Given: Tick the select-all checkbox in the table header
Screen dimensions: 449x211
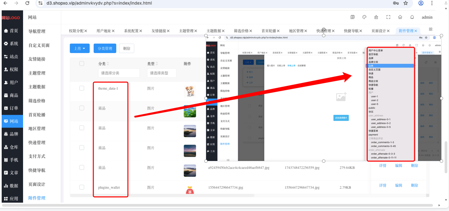Looking at the screenshot, I should [x=82, y=63].
